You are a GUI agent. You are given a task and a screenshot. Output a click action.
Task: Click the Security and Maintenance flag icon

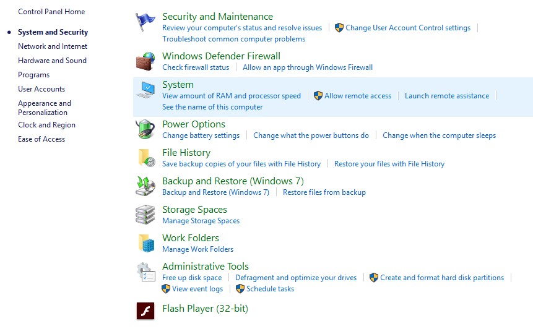(x=145, y=22)
